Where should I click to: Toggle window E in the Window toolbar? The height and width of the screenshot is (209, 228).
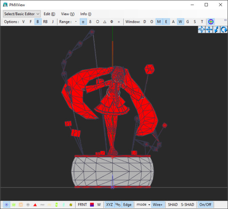[166, 22]
